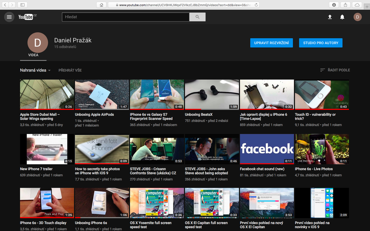Reload the page in Safari
Image resolution: width=370 pixels, height=231 pixels.
256,5
